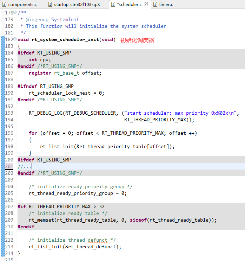Click line number 196 in the gutter

(x=9, y=133)
